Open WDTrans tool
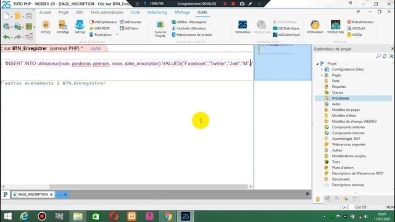Viewport: 395px width, 222px height. click(129, 28)
